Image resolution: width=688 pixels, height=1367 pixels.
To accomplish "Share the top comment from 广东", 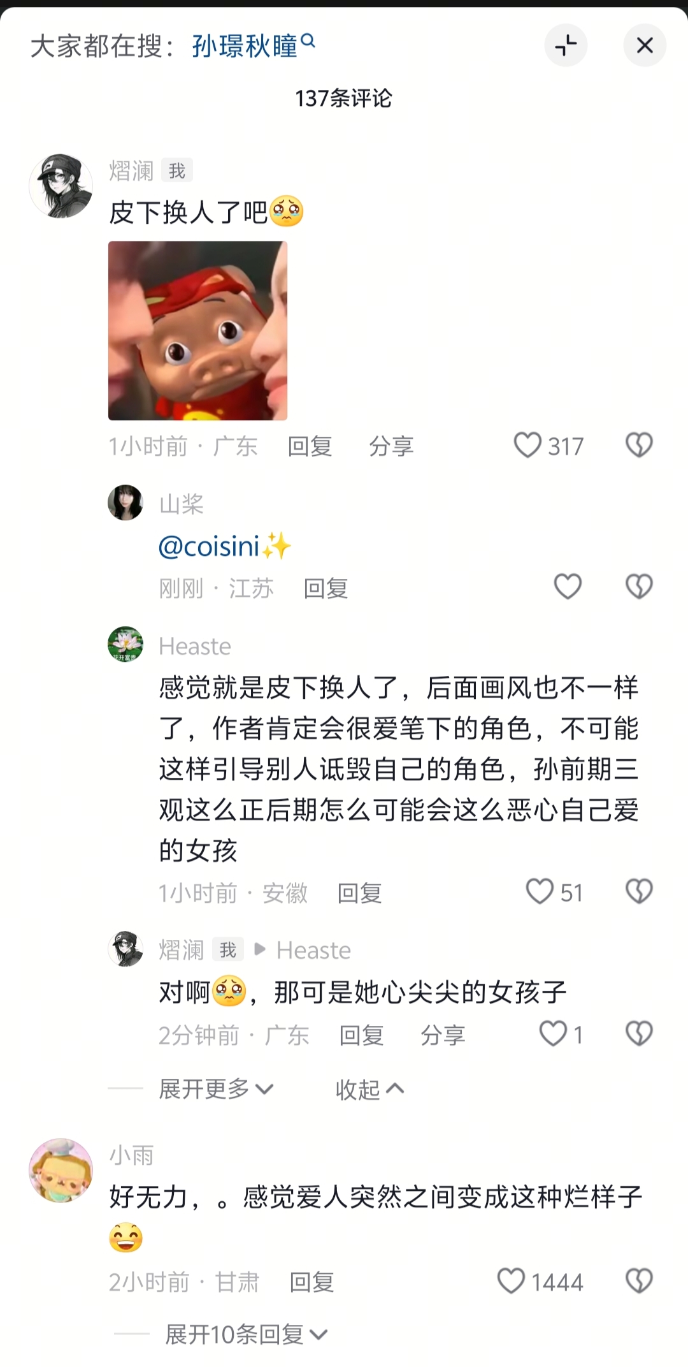I will [391, 446].
